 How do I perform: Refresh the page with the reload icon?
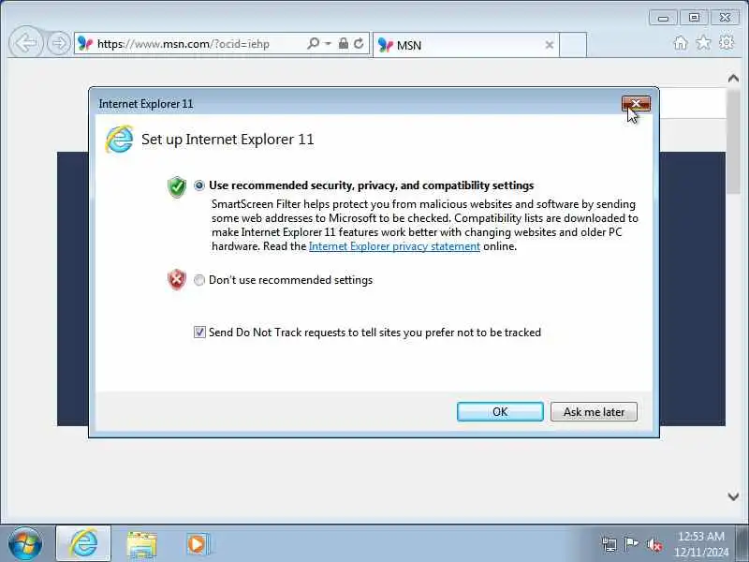(x=359, y=43)
